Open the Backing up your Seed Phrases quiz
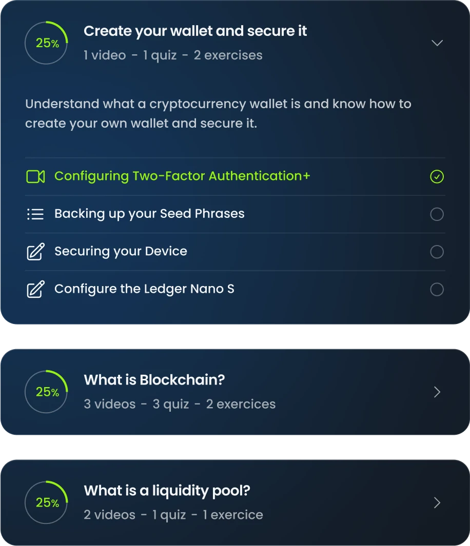Screen dimensions: 470x546 click(x=149, y=214)
